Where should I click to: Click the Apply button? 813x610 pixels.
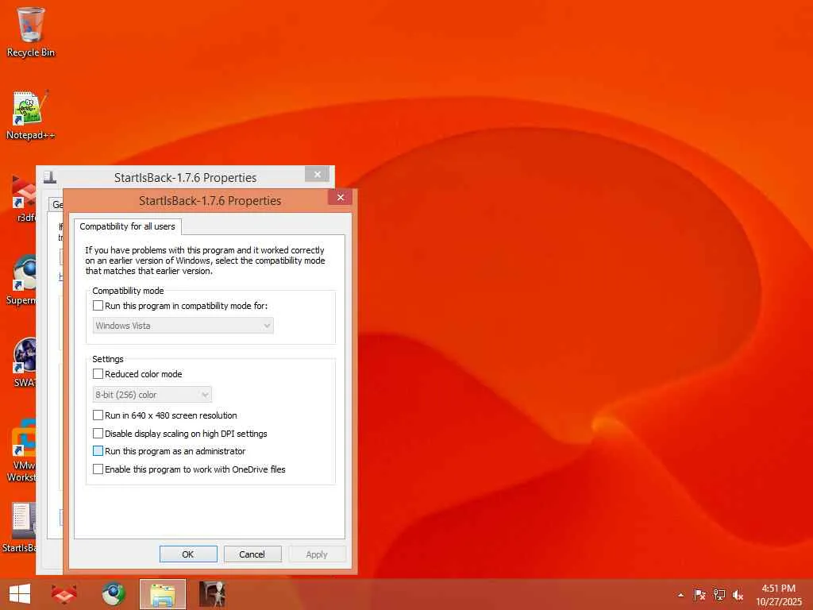[x=317, y=554]
